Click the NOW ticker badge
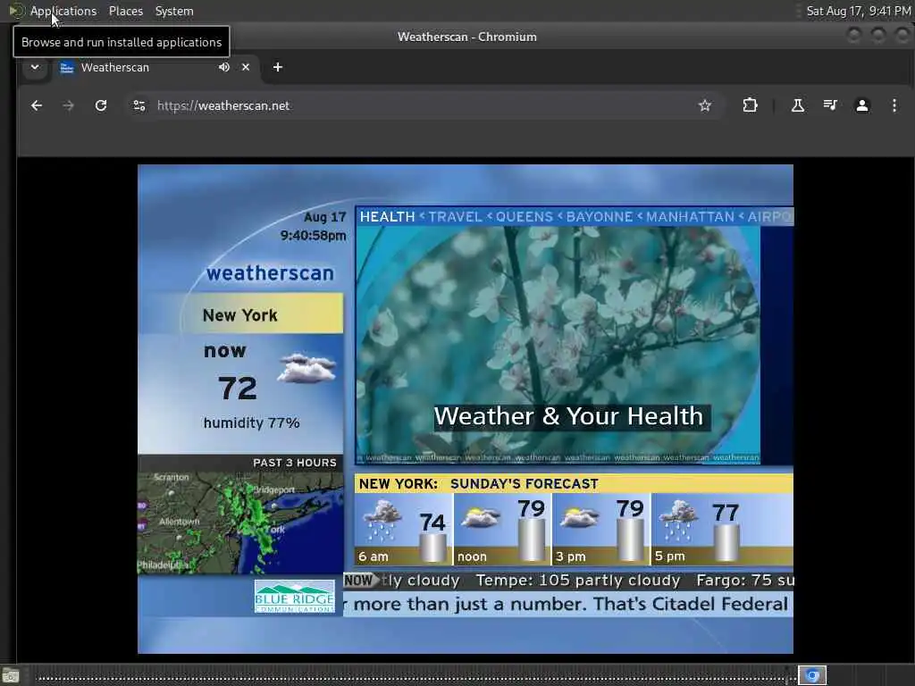 coord(360,581)
